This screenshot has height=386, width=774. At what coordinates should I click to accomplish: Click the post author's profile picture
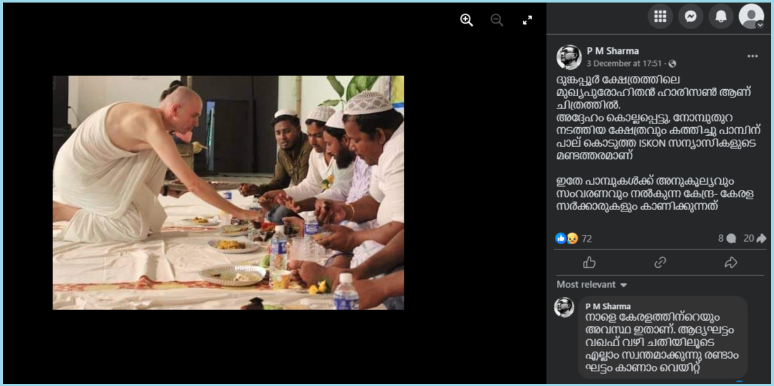(569, 57)
